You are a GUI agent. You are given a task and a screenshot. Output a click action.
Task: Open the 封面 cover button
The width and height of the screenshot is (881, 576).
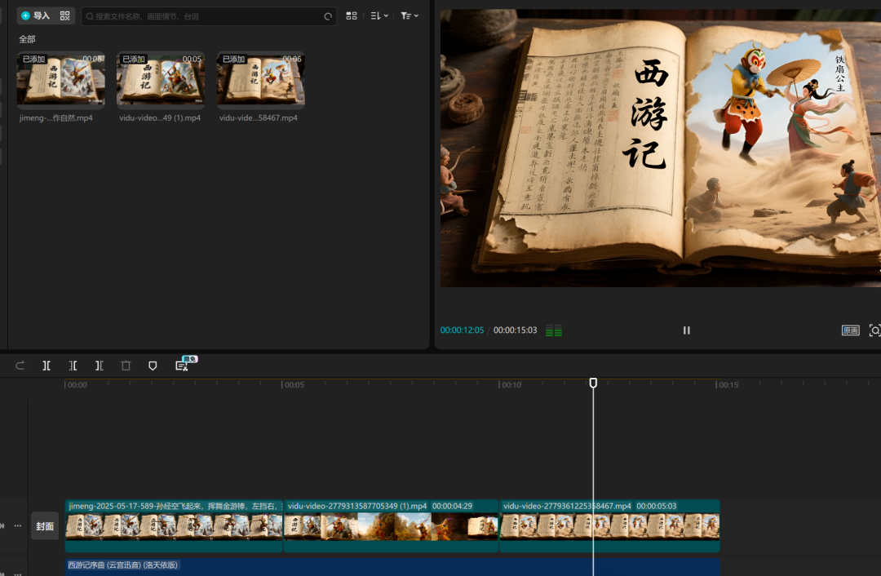(x=45, y=526)
